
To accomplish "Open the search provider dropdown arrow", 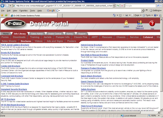I will [161, 5].
